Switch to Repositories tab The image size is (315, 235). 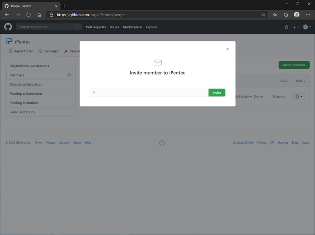pyautogui.click(x=21, y=51)
